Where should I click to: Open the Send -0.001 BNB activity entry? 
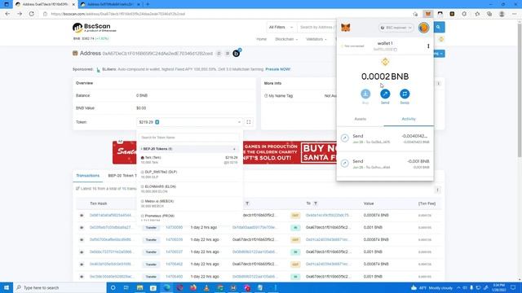click(385, 164)
